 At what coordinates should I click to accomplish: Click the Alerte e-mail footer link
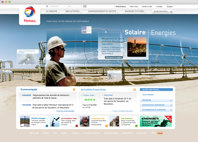click(141, 133)
